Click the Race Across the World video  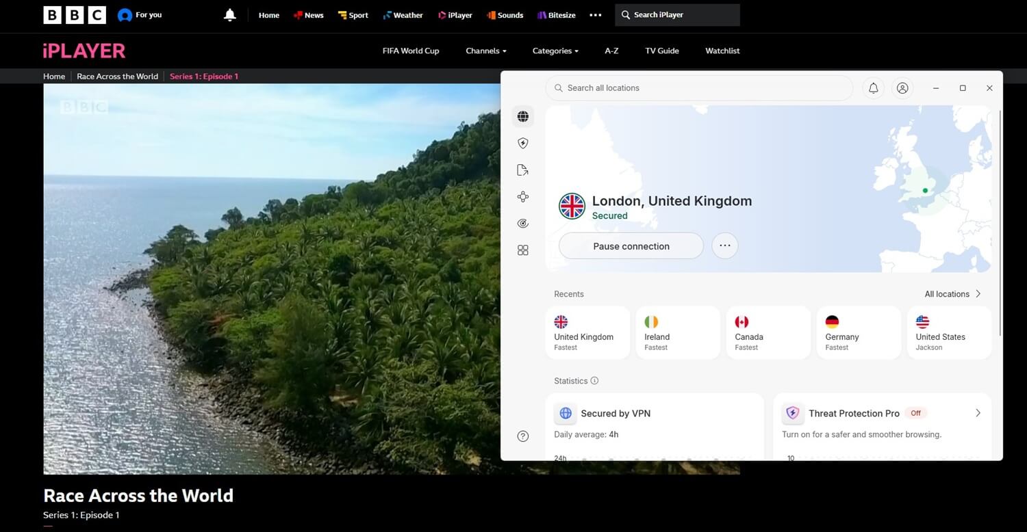(272, 279)
